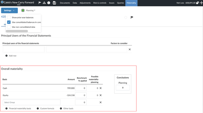Select the Materiality tab

[131, 3]
